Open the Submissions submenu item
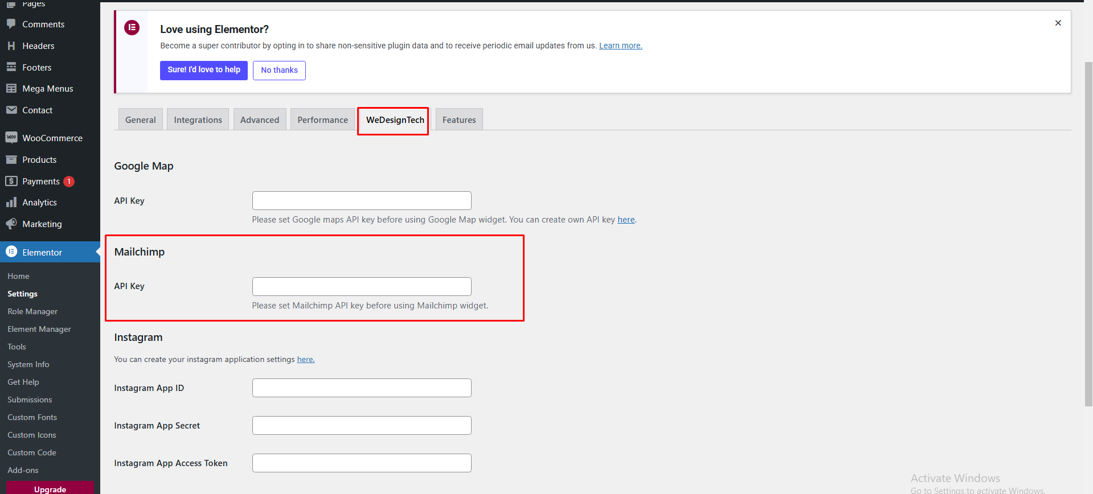This screenshot has width=1093, height=494. pos(30,400)
